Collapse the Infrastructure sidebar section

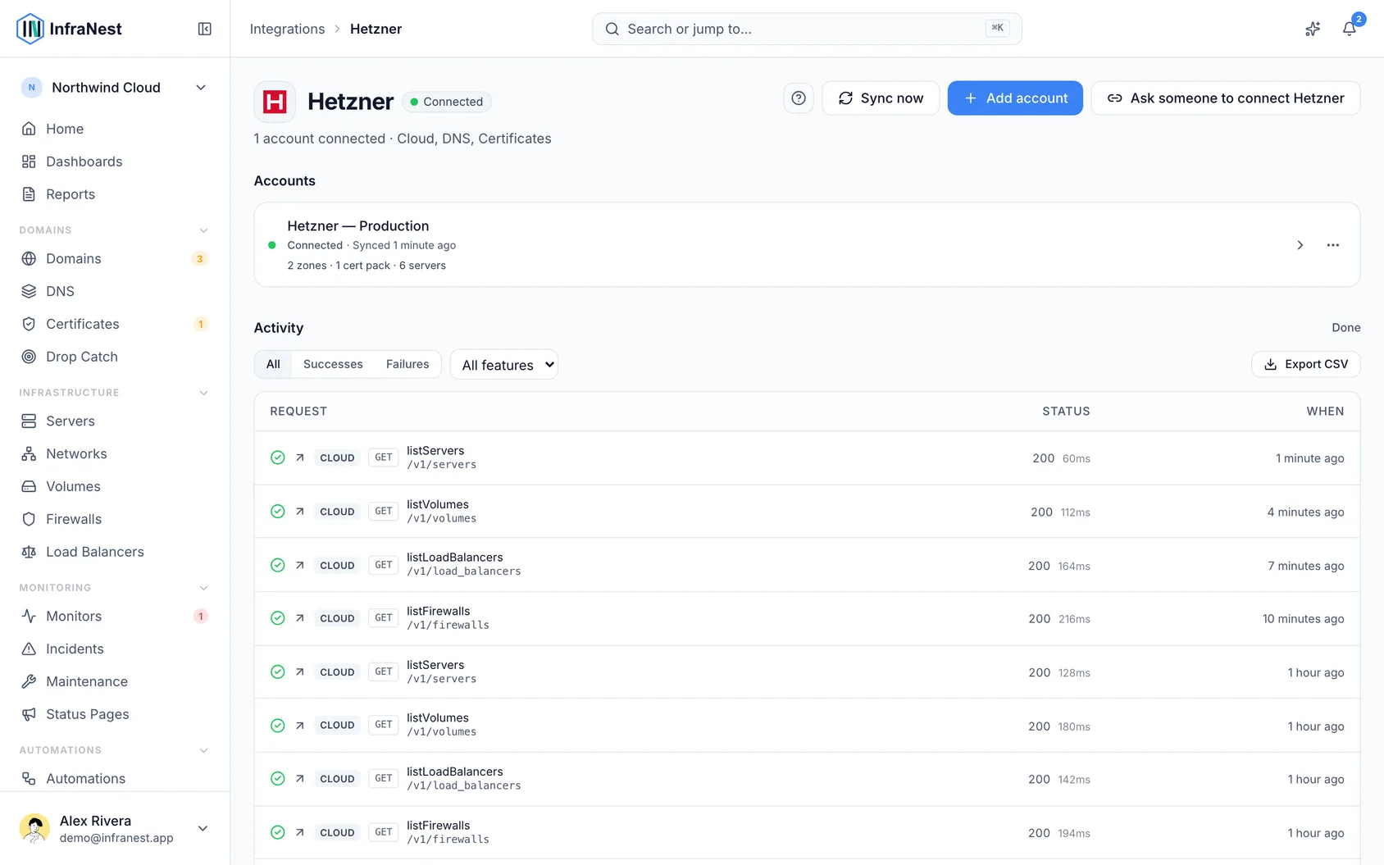[203, 393]
